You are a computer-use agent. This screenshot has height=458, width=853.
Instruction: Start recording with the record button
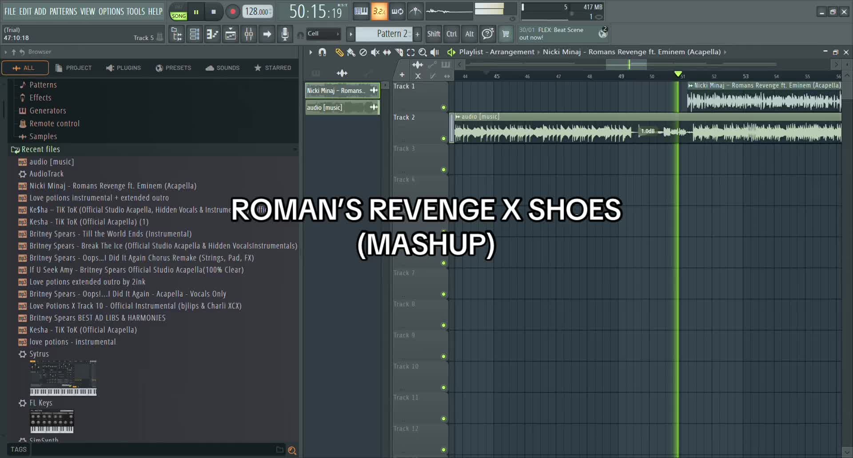pyautogui.click(x=232, y=12)
